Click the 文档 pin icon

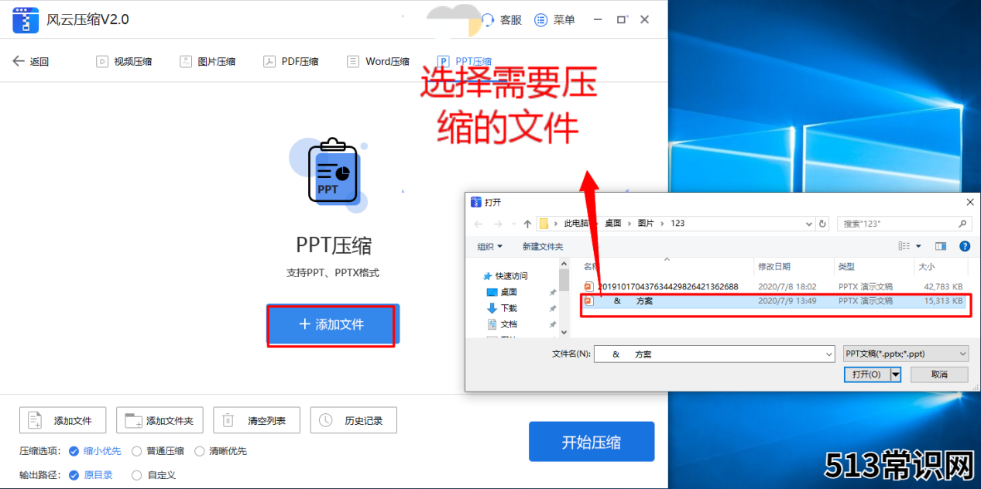553,324
